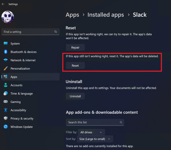The height and width of the screenshot is (150, 171).
Task: Click the Privacy & security shield icon
Action: click(x=5, y=118)
